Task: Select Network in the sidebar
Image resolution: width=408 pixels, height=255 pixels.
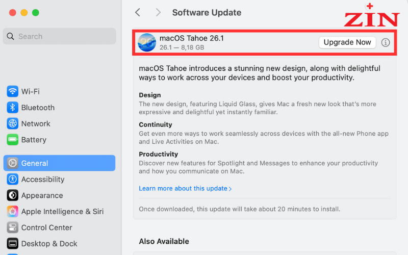Action: point(59,123)
